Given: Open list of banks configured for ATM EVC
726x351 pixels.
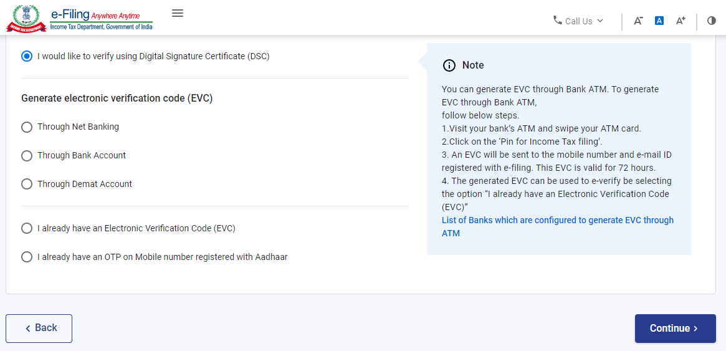Looking at the screenshot, I should point(558,226).
